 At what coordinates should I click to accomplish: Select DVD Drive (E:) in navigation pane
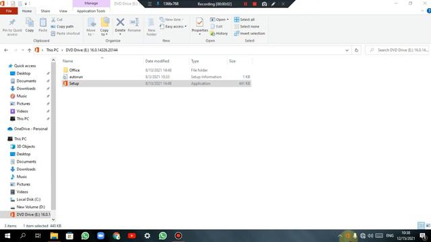[33, 214]
